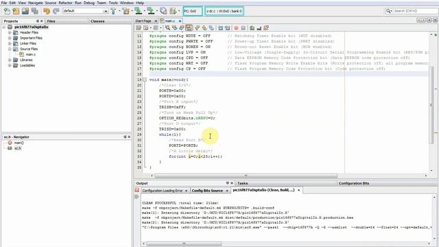This screenshot has width=439, height=247.
Task: Click the Make and Program Device icon
Action: click(139, 11)
